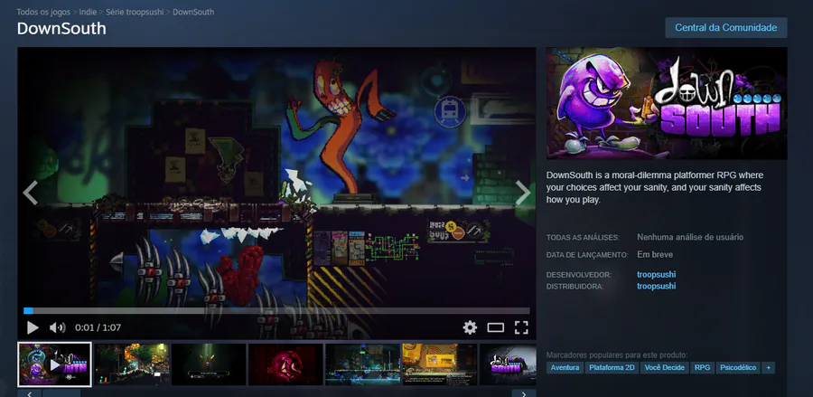Viewport: 813px width, 397px height.
Task: Select the Você Decide tag
Action: tap(665, 367)
